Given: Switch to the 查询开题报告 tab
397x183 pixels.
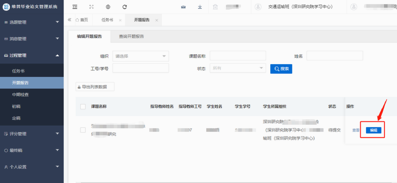Looking at the screenshot, I should (x=131, y=36).
